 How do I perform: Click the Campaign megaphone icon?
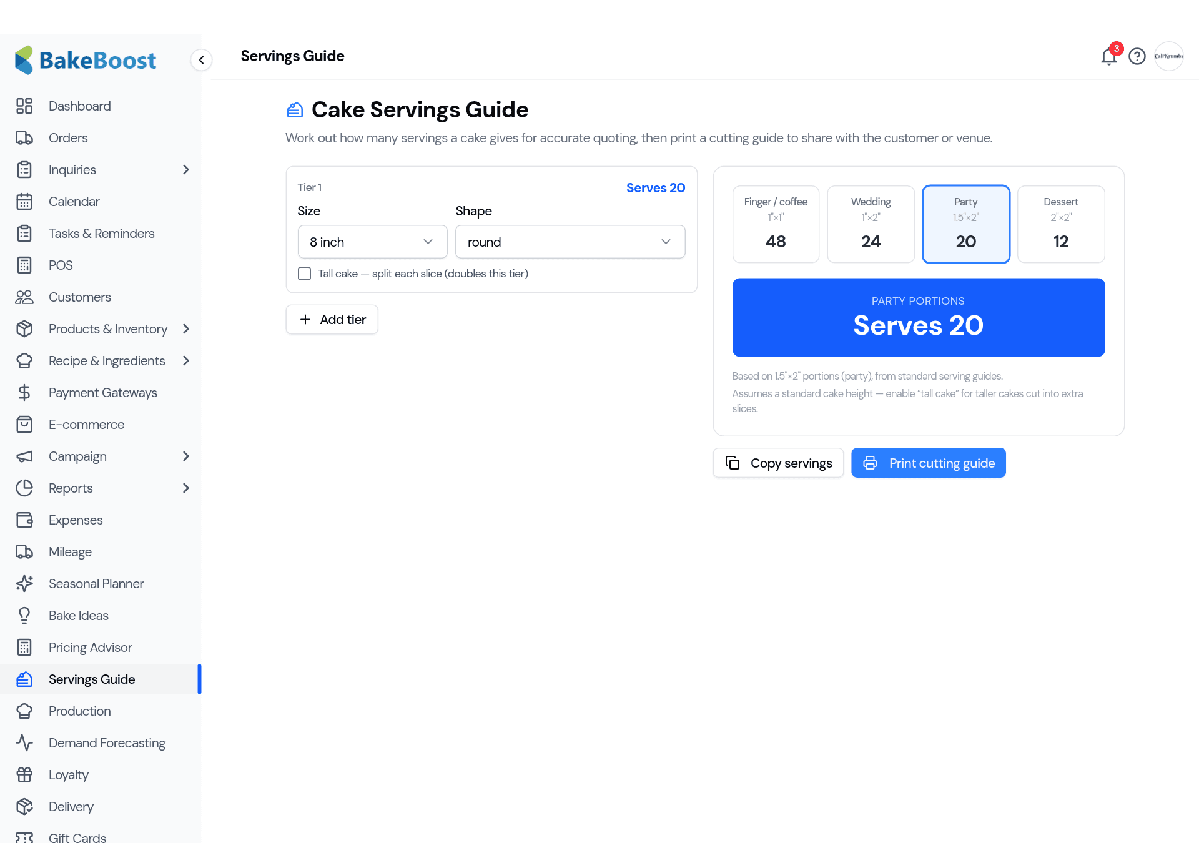point(24,456)
